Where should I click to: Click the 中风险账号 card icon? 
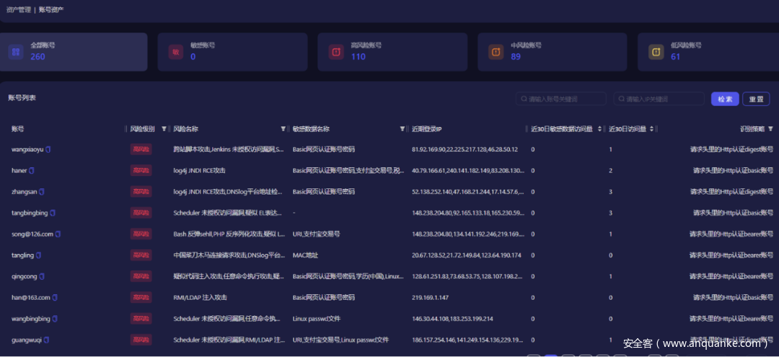[496, 52]
